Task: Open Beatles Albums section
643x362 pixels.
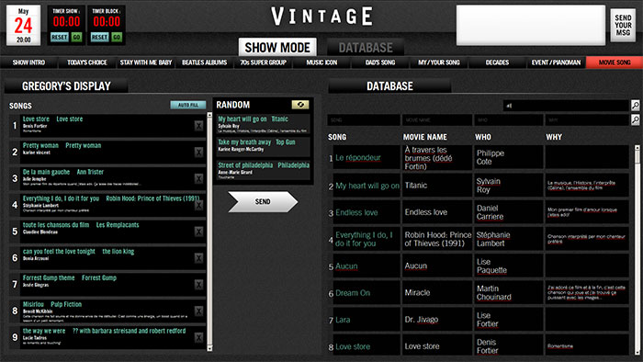Action: (x=204, y=62)
